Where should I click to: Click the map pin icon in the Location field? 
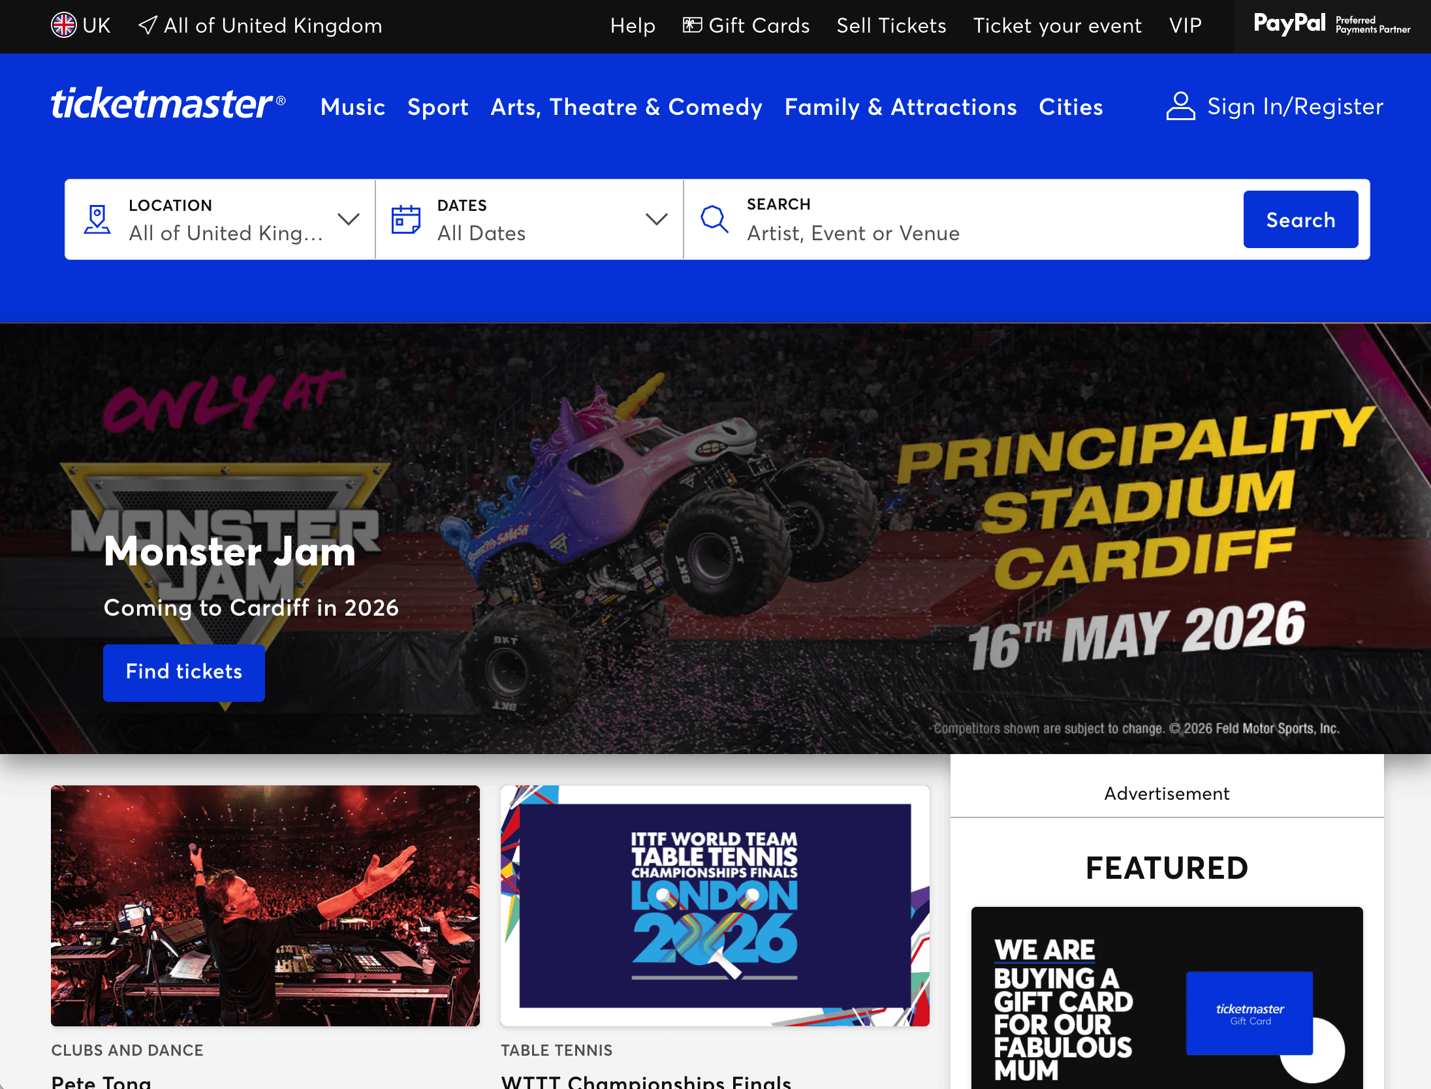tap(97, 219)
